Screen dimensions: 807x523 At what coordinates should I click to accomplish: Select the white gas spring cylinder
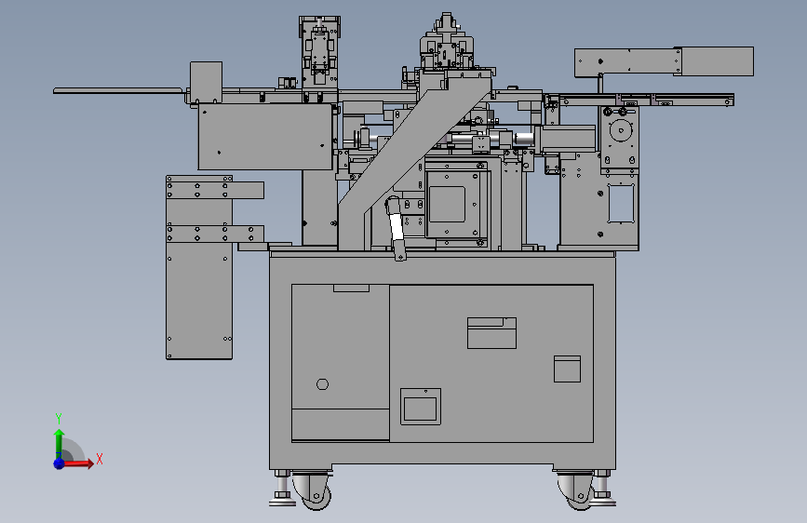click(396, 227)
